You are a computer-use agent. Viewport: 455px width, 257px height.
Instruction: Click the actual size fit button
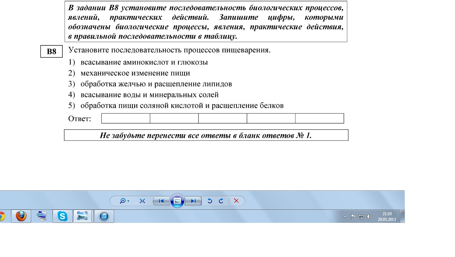pos(142,201)
